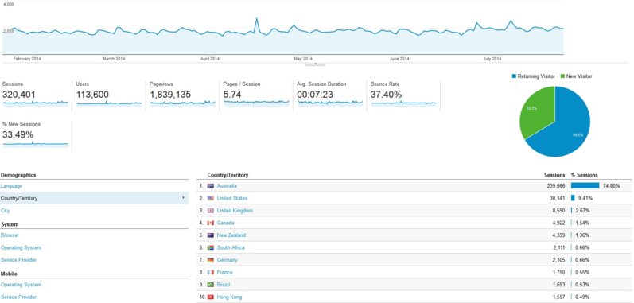Click the United States flag icon
This screenshot has height=303, width=634.
click(x=210, y=198)
